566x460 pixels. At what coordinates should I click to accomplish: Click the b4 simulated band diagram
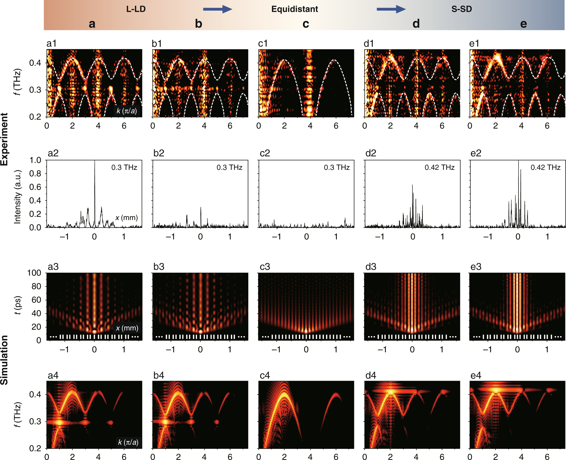pyautogui.click(x=200, y=415)
